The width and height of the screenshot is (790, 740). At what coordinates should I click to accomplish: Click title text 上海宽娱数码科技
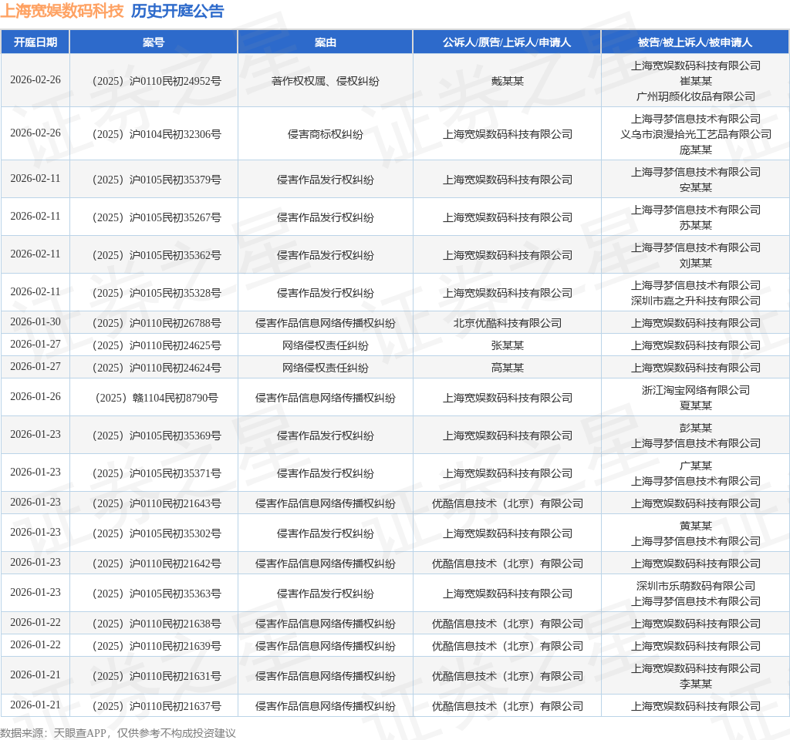(x=62, y=11)
